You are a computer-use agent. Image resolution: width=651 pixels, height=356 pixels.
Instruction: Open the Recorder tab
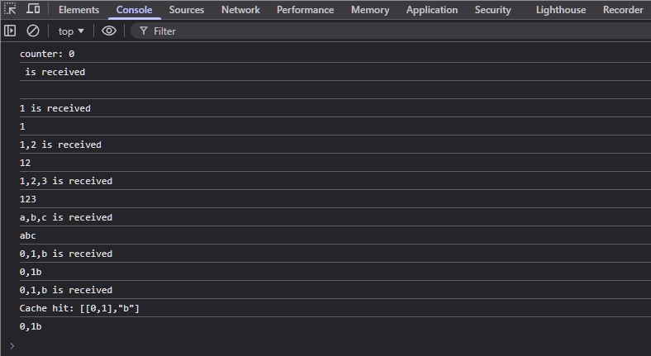623,10
